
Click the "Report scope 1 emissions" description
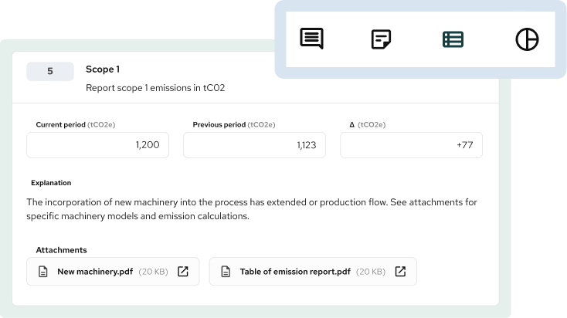pos(154,88)
